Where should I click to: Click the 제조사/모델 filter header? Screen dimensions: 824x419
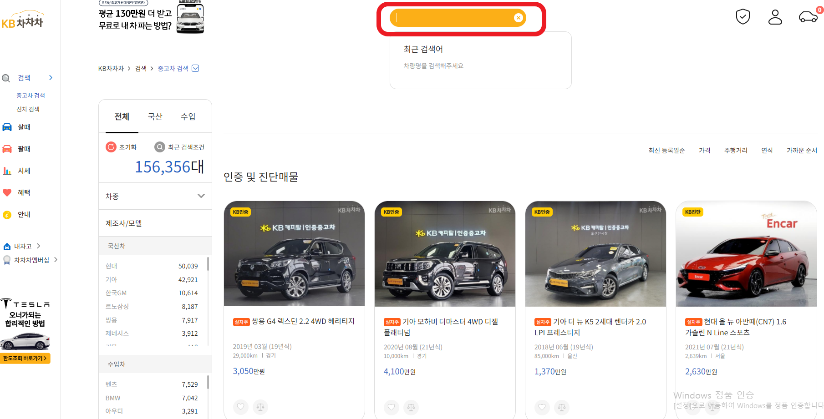click(155, 223)
